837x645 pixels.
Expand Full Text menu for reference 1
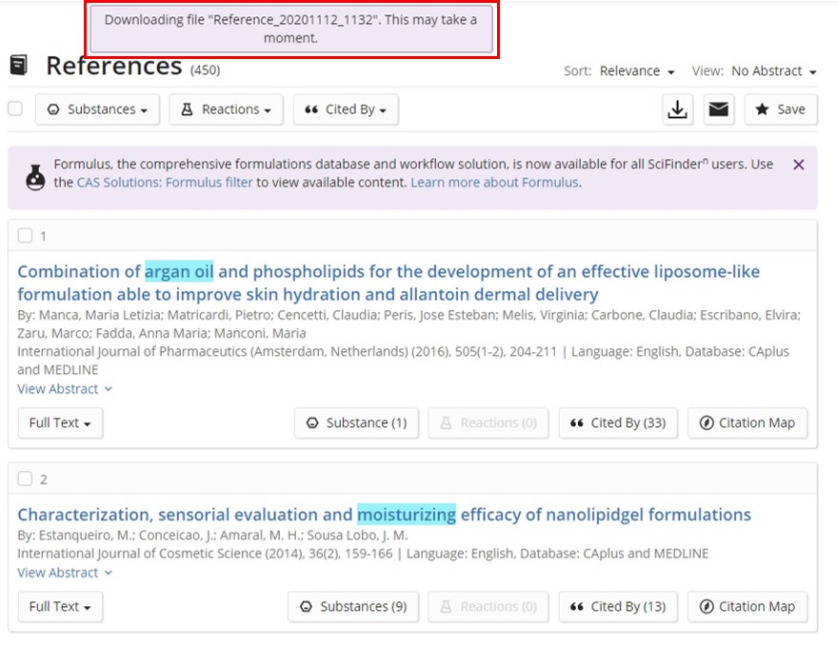coord(60,423)
